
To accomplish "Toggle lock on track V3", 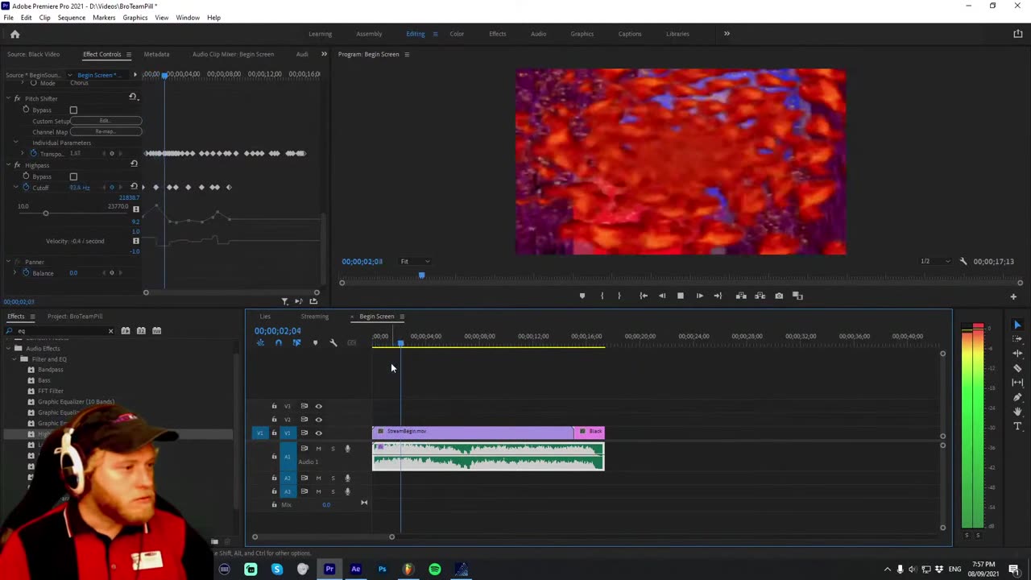I will [274, 406].
